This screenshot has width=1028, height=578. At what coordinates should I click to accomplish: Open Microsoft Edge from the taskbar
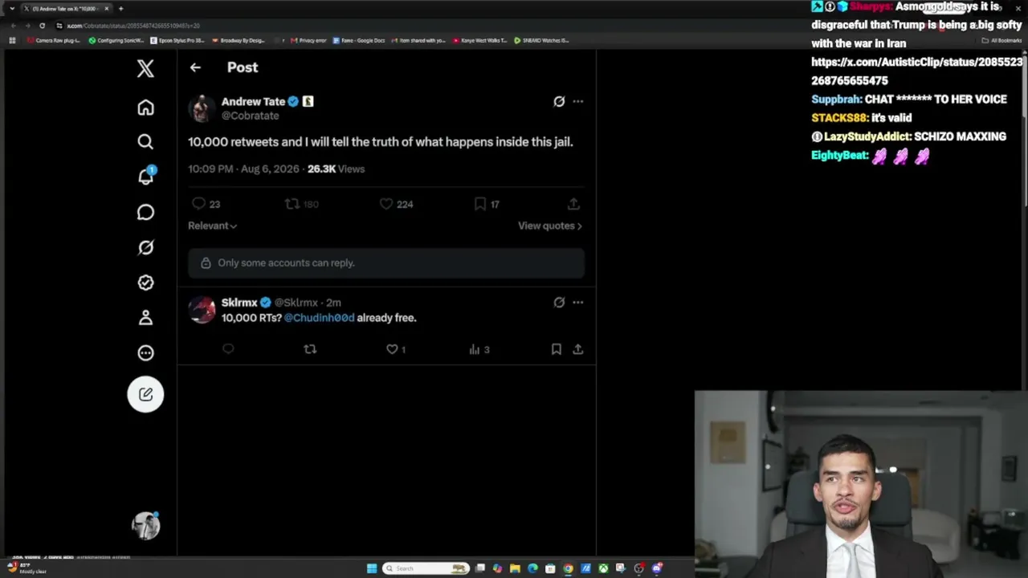pyautogui.click(x=532, y=568)
